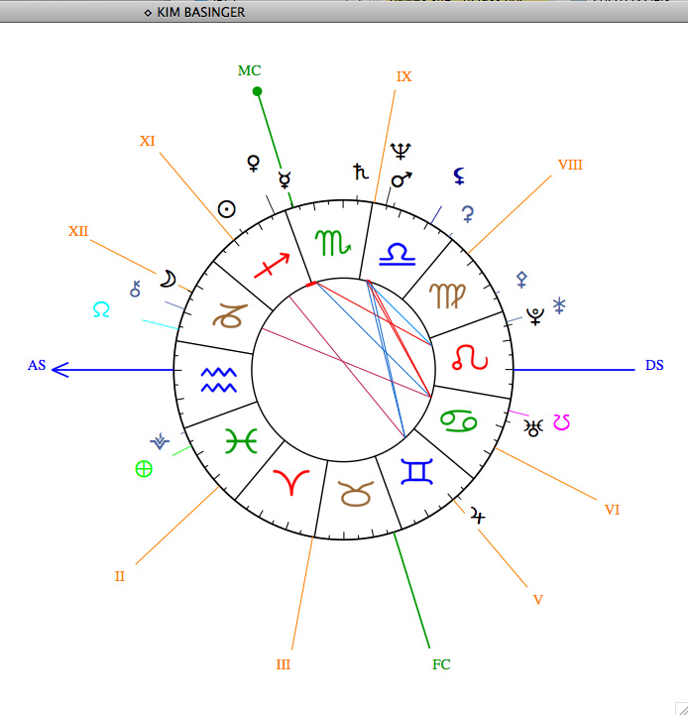Click the Pallas glyph near Virgo
The image size is (688, 715).
click(521, 279)
